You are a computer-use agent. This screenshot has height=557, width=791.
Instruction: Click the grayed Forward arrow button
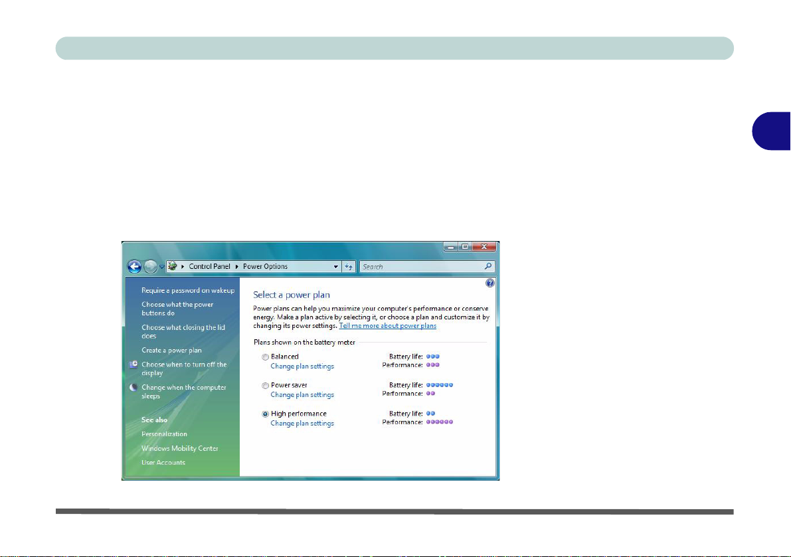coord(150,267)
